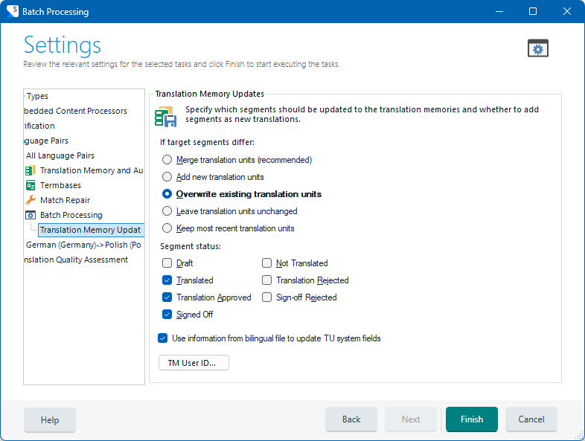Click the TM User ID... button
Screen dimensions: 585x441
pos(194,363)
